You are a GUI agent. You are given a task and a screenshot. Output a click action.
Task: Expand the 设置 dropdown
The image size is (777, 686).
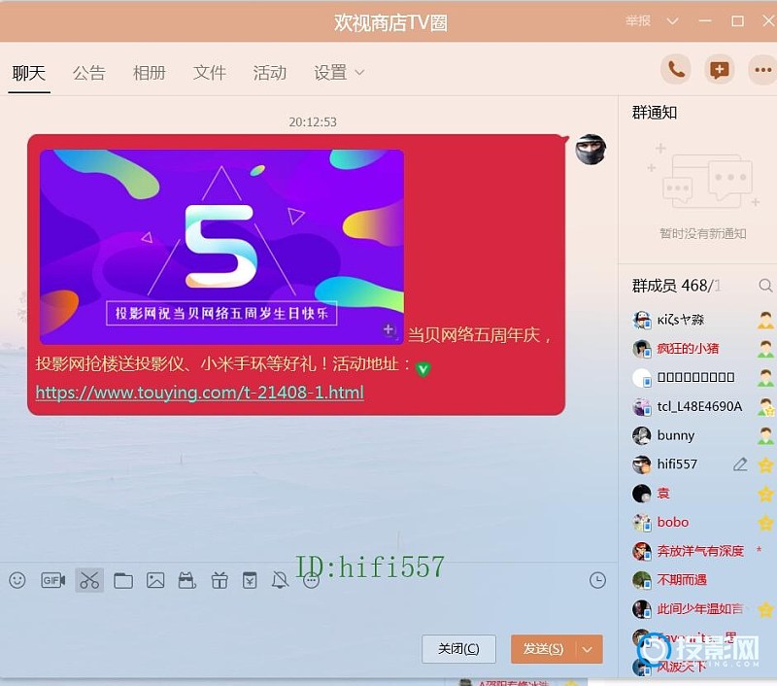[x=339, y=73]
